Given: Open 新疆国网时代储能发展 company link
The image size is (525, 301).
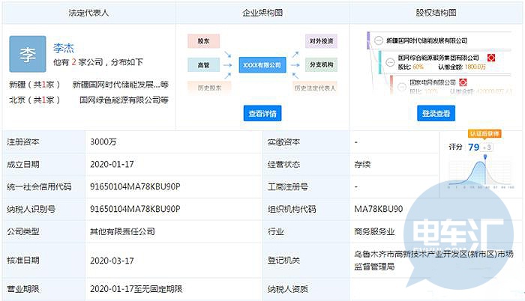Looking at the screenshot, I should point(120,85).
